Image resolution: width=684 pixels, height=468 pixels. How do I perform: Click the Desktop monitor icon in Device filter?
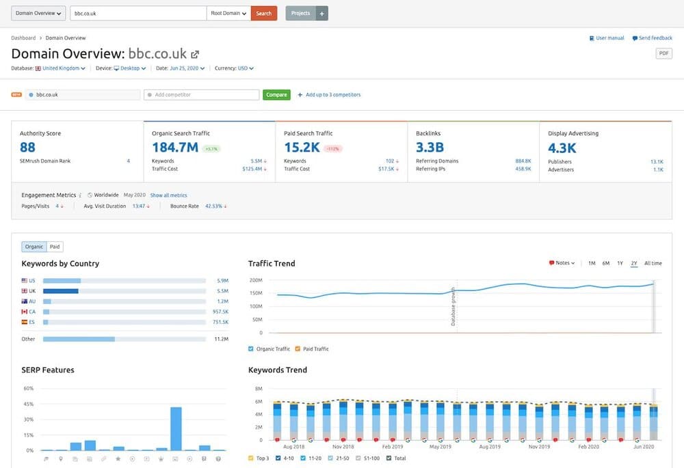[x=116, y=68]
